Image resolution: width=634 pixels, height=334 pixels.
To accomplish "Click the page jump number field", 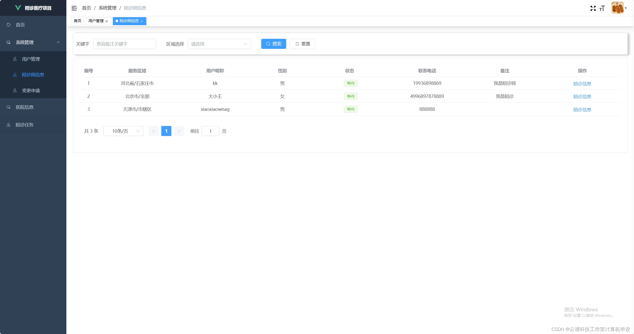I will point(210,131).
